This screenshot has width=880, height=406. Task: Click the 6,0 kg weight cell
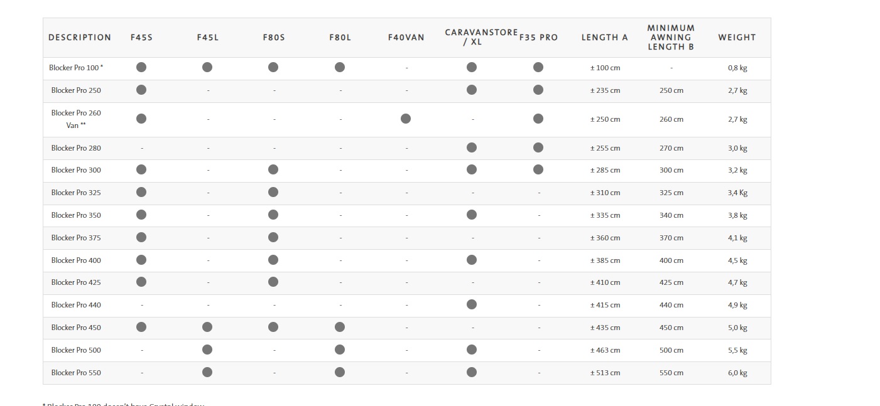(737, 373)
